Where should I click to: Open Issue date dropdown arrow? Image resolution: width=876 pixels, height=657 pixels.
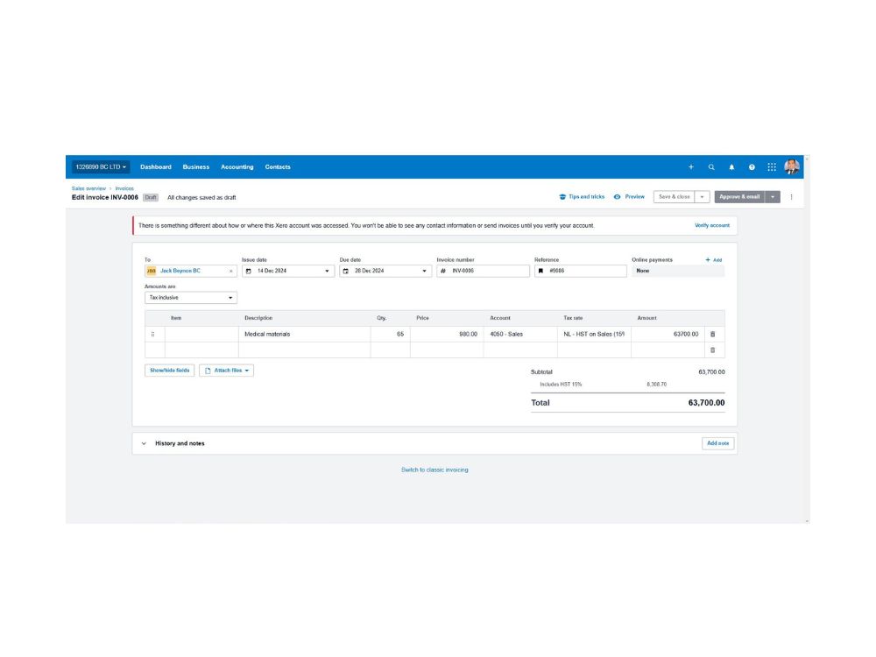[327, 271]
